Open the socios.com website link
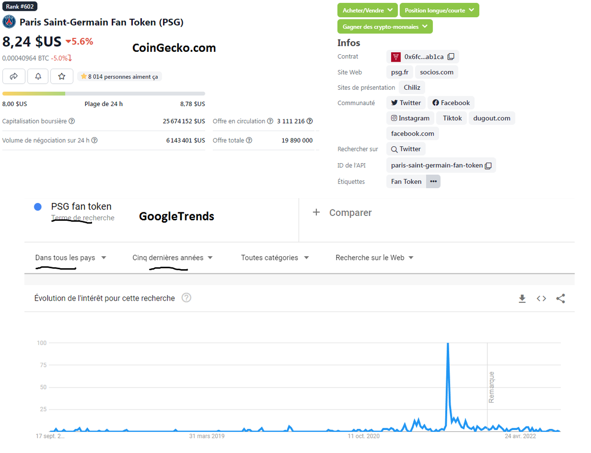Screen dimensions: 591x453 pyautogui.click(x=437, y=72)
